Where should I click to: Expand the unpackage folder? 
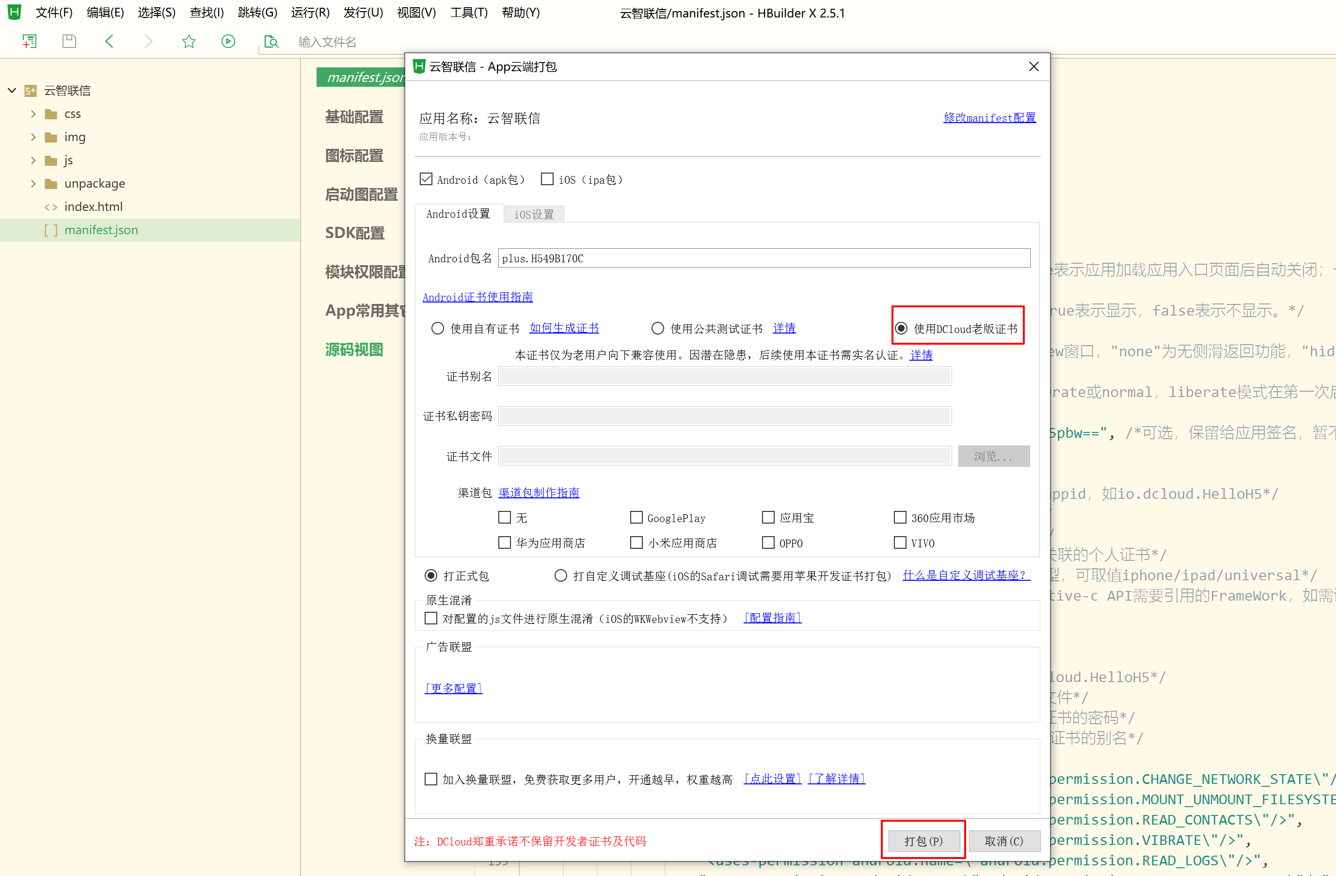[x=33, y=184]
